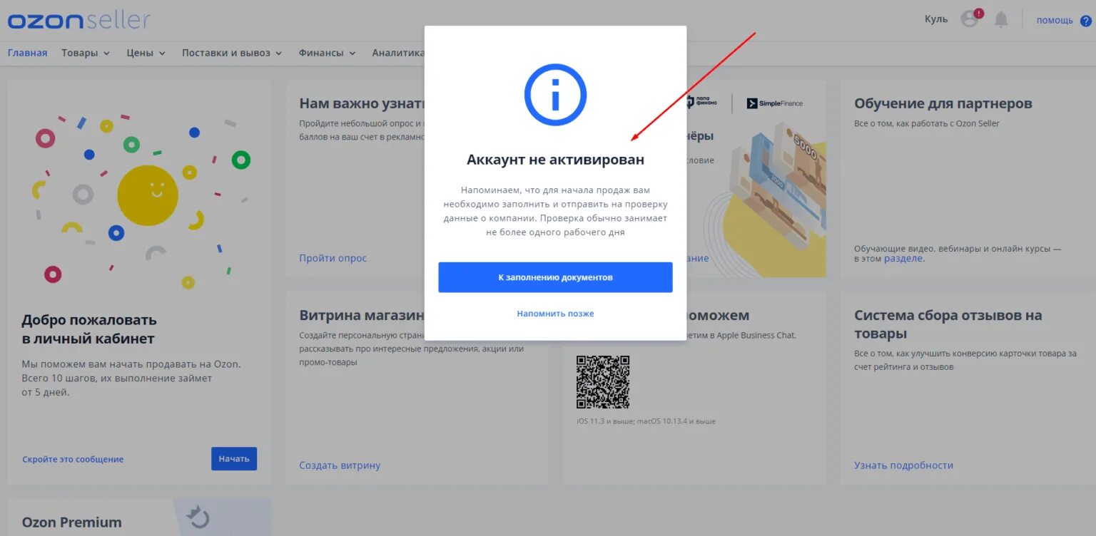Expand the Цены dropdown menu
The width and height of the screenshot is (1096, 536).
146,53
